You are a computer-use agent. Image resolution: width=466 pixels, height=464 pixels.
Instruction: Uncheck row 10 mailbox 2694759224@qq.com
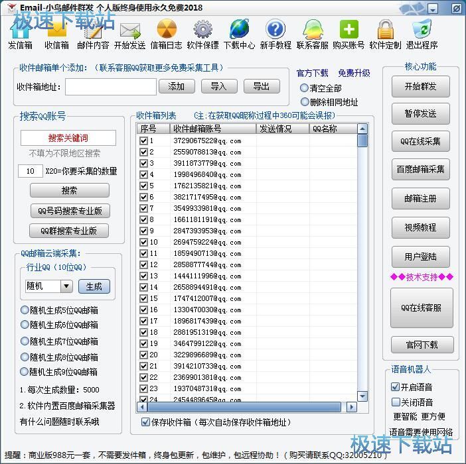coord(143,242)
